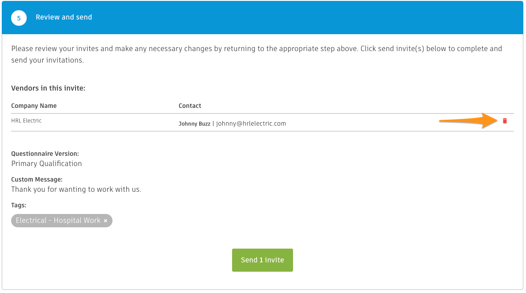
Task: Click the Contact column header
Action: tap(190, 106)
